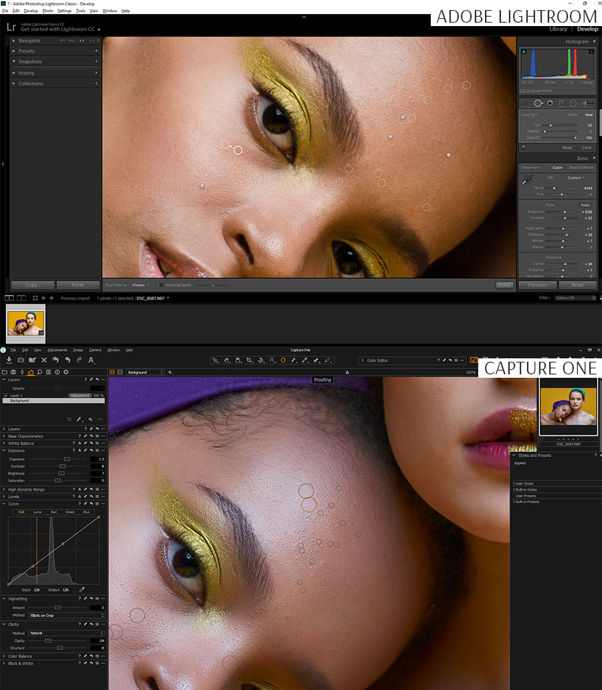Viewport: 602px width, 690px height.
Task: Pick the White Balance eyedropper in Lightroom
Action: click(526, 180)
